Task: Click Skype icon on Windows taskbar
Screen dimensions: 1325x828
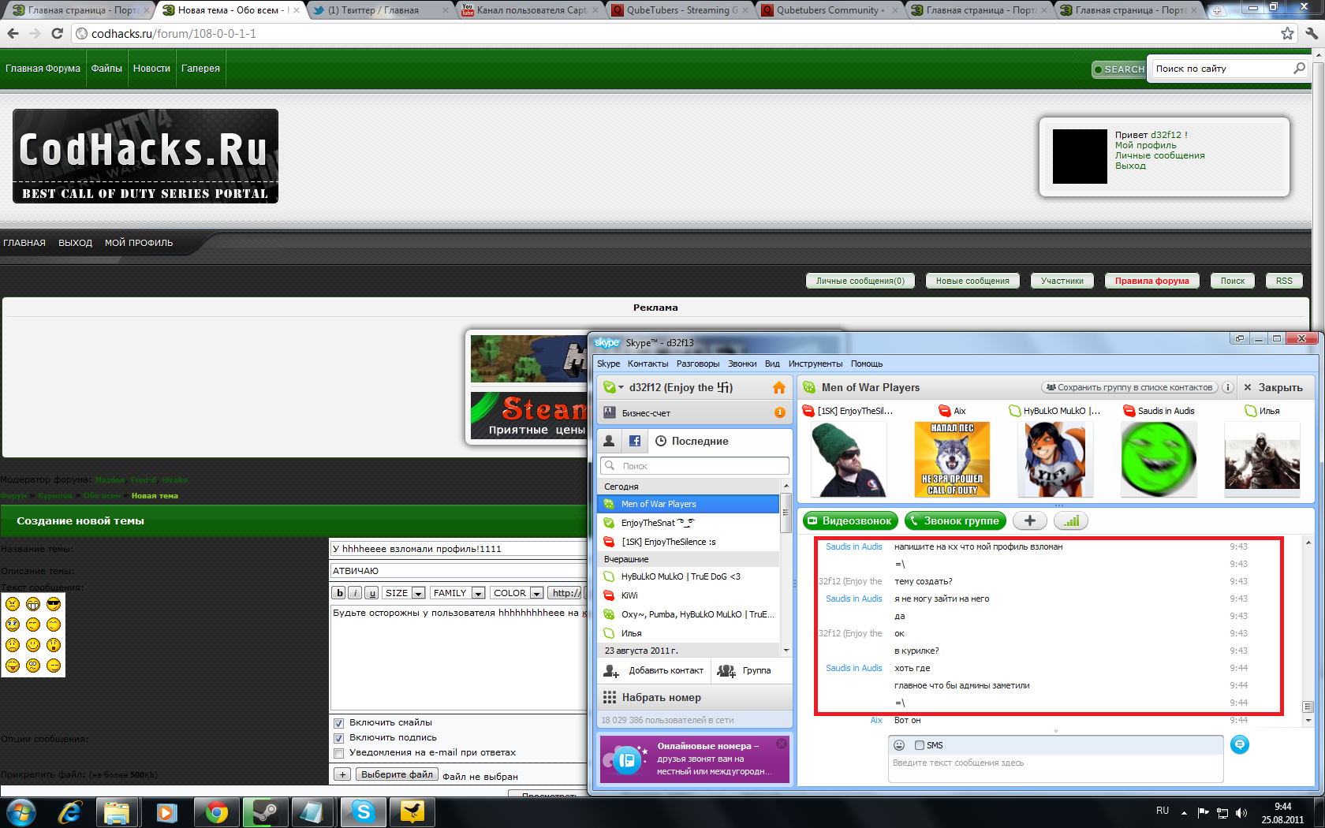Action: pyautogui.click(x=363, y=811)
